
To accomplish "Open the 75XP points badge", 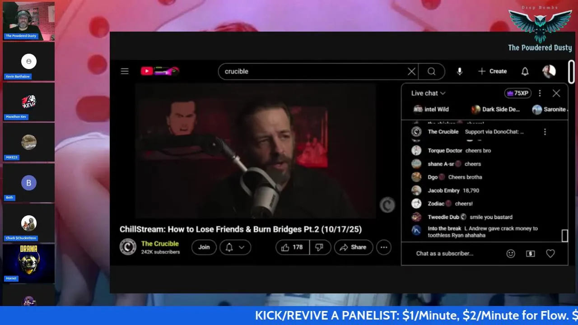I will pyautogui.click(x=517, y=93).
